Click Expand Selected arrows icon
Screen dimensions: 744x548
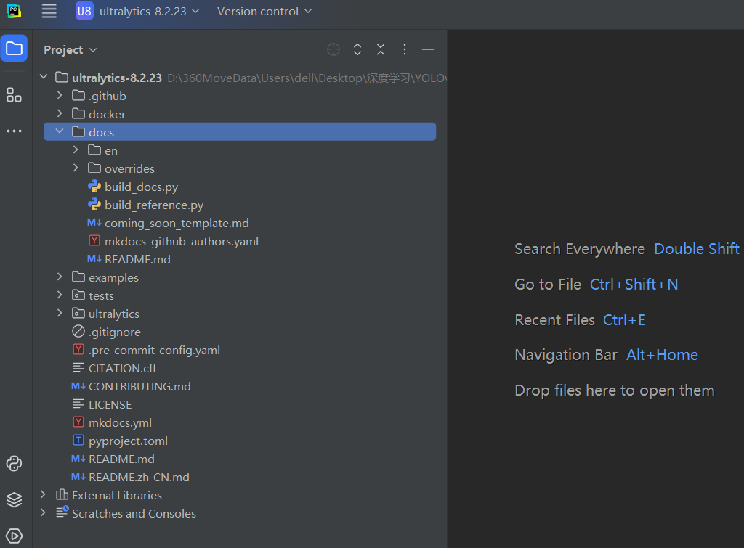(x=357, y=49)
